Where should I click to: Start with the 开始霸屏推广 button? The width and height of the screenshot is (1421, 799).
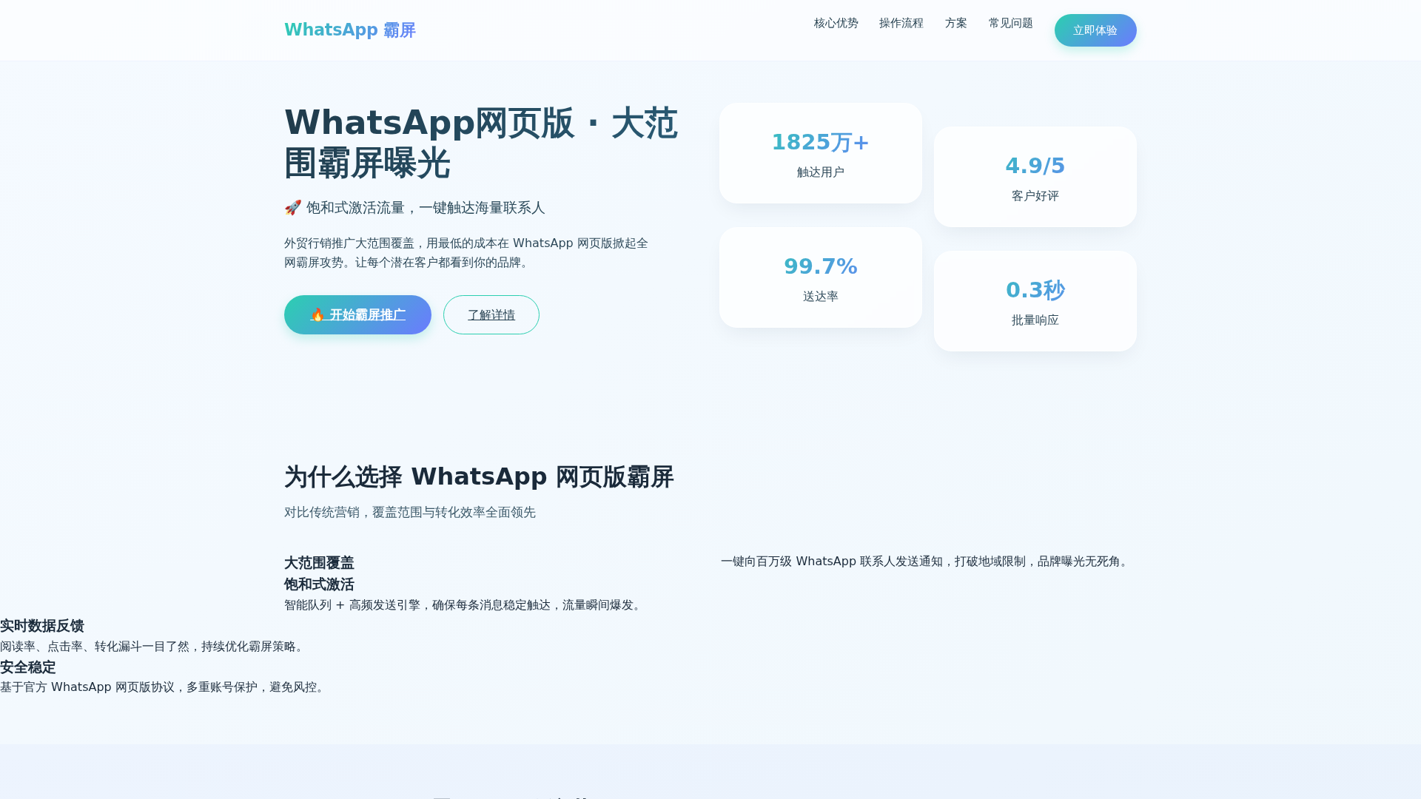pos(357,314)
